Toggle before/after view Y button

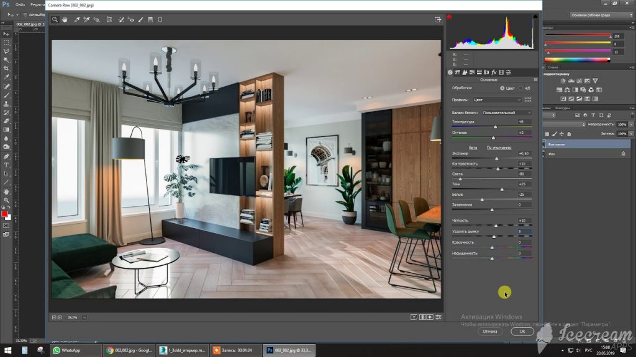coord(414,317)
